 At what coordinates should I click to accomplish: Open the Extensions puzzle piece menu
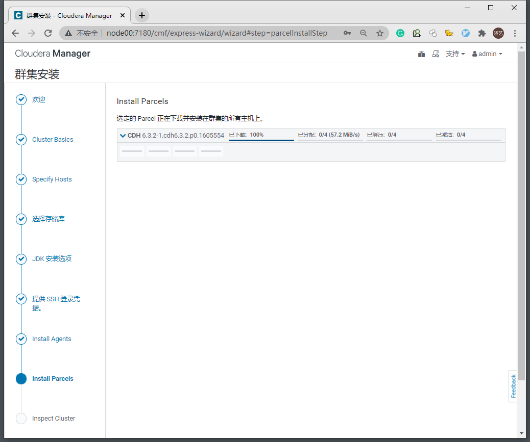(x=482, y=33)
